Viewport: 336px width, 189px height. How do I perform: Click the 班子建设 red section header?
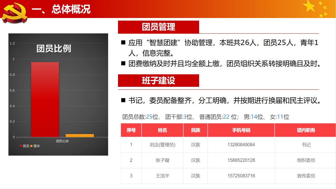(158, 80)
